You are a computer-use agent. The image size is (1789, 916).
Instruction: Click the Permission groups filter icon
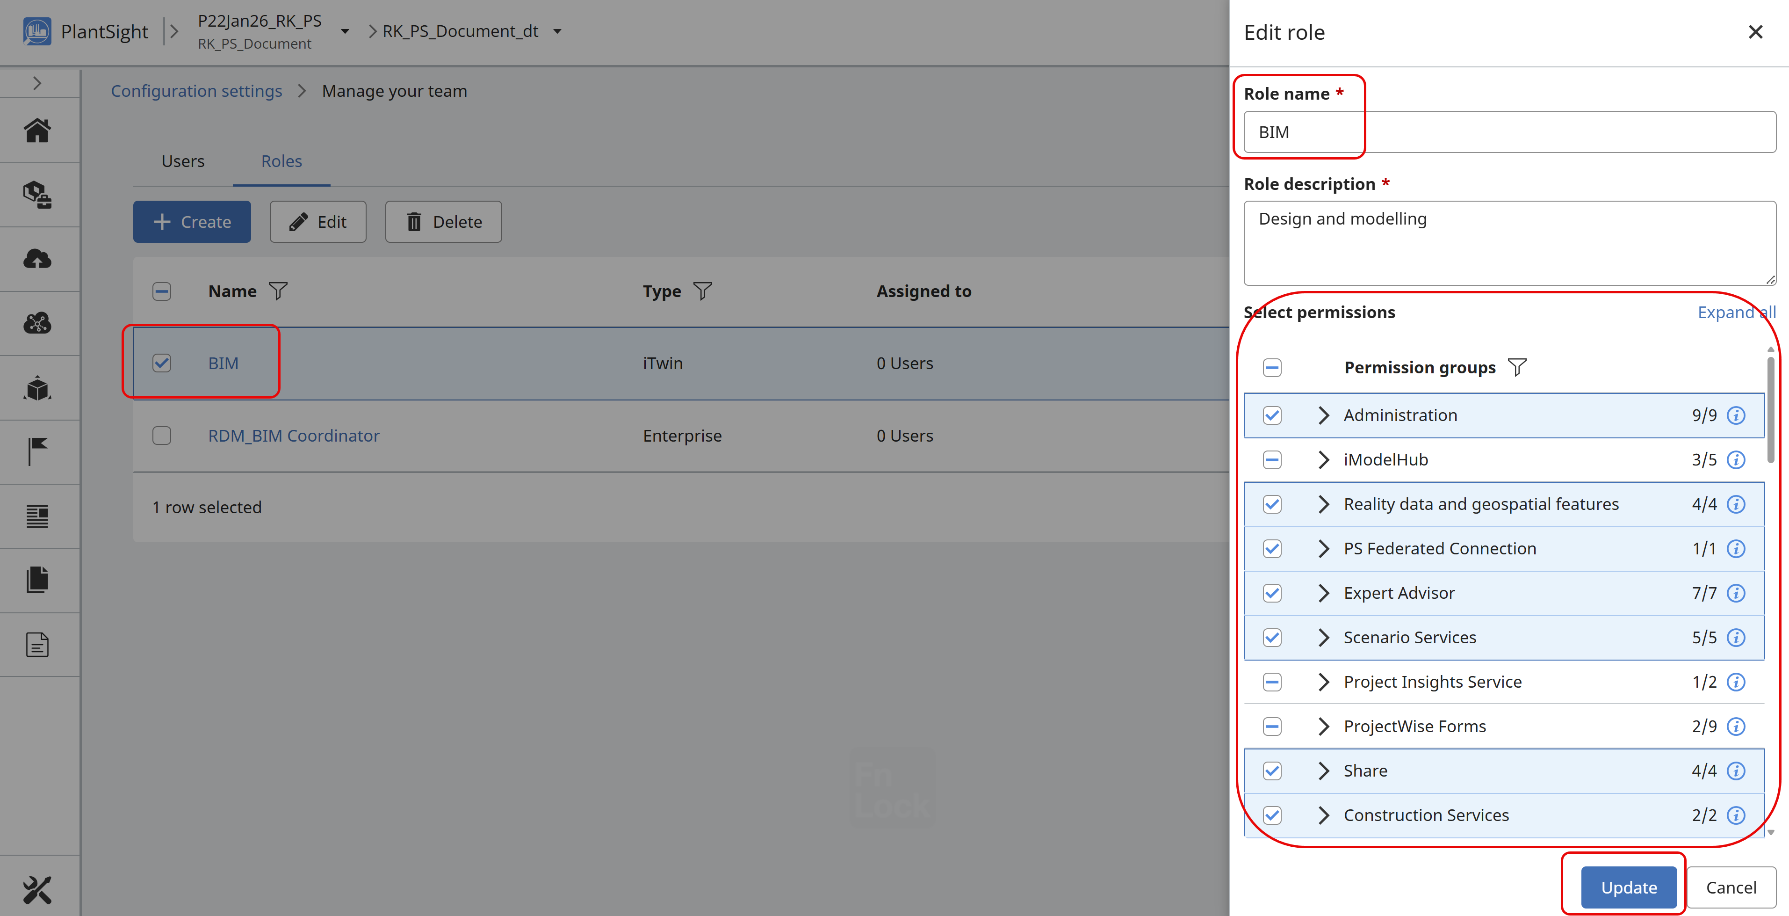tap(1517, 367)
